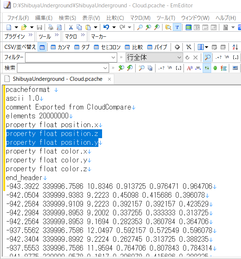241x259 pixels.
Task: Click the extract list icon in search bar
Action: coord(224,68)
